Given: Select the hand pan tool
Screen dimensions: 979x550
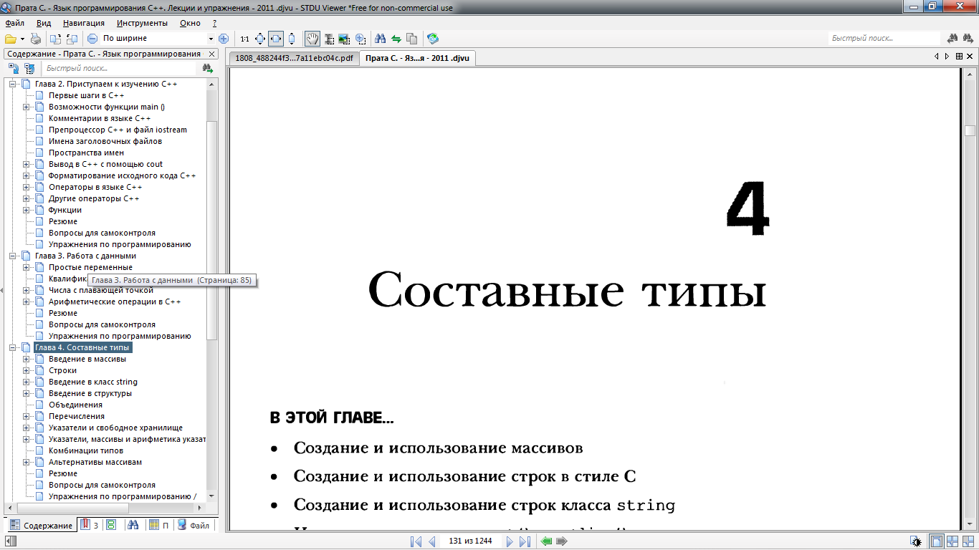Looking at the screenshot, I should 312,39.
